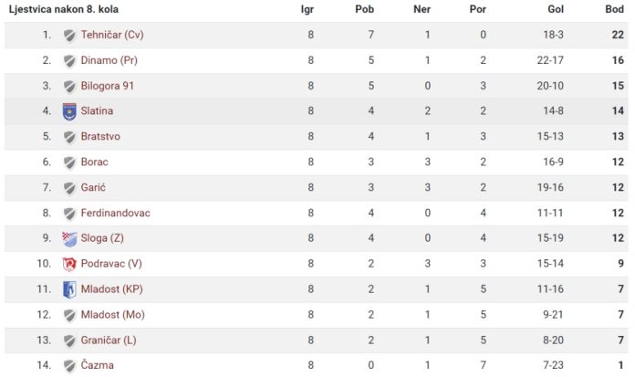
Task: Select the Bratstvo team name
Action: point(100,137)
